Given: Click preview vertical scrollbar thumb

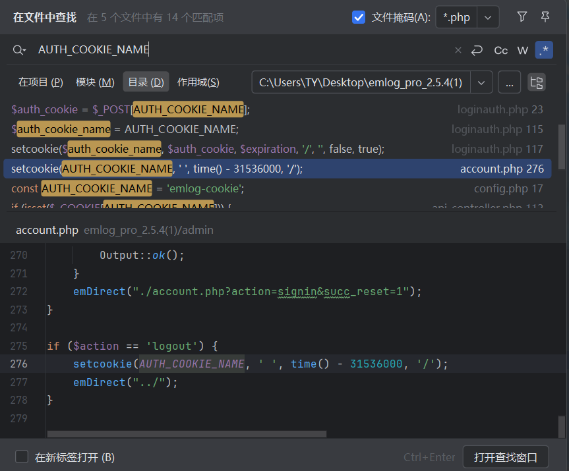Looking at the screenshot, I should point(561,427).
